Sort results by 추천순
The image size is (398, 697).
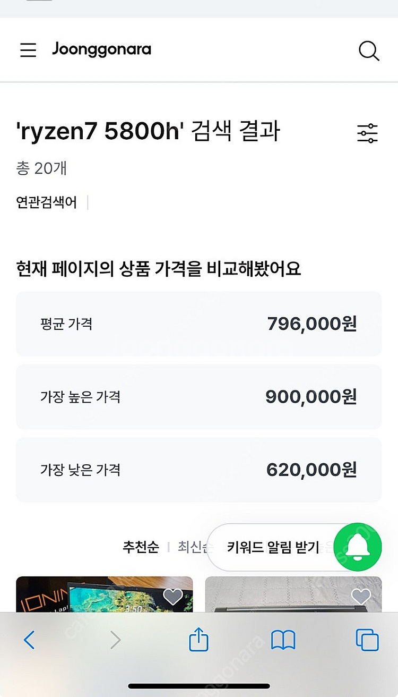pos(141,547)
